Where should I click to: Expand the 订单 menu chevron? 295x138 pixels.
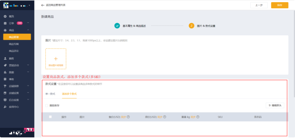tap(28, 23)
